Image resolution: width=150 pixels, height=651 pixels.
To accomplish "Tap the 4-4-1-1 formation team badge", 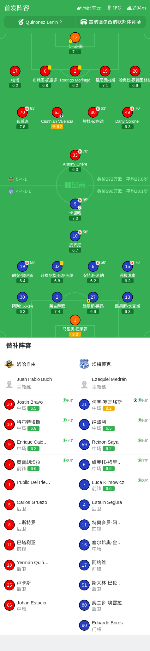I will pos(11,191).
